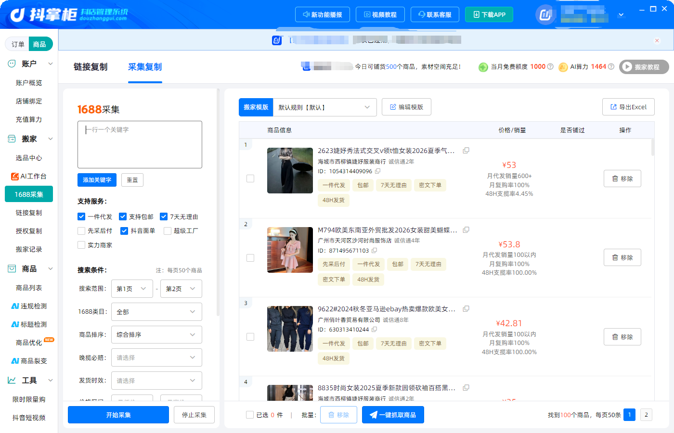Click the keyword input text area
Screen dimensions: 674x433
(140, 144)
